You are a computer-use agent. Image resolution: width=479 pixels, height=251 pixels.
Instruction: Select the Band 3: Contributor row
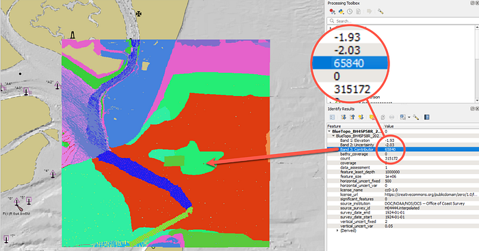[x=402, y=149]
